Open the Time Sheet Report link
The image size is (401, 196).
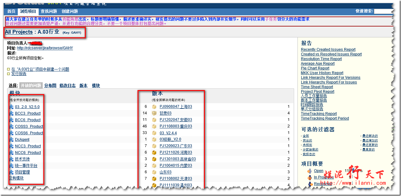[317, 87]
